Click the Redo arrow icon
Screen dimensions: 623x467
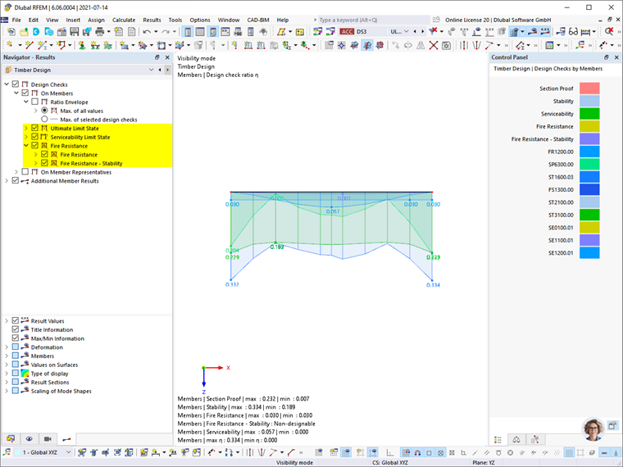click(166, 32)
